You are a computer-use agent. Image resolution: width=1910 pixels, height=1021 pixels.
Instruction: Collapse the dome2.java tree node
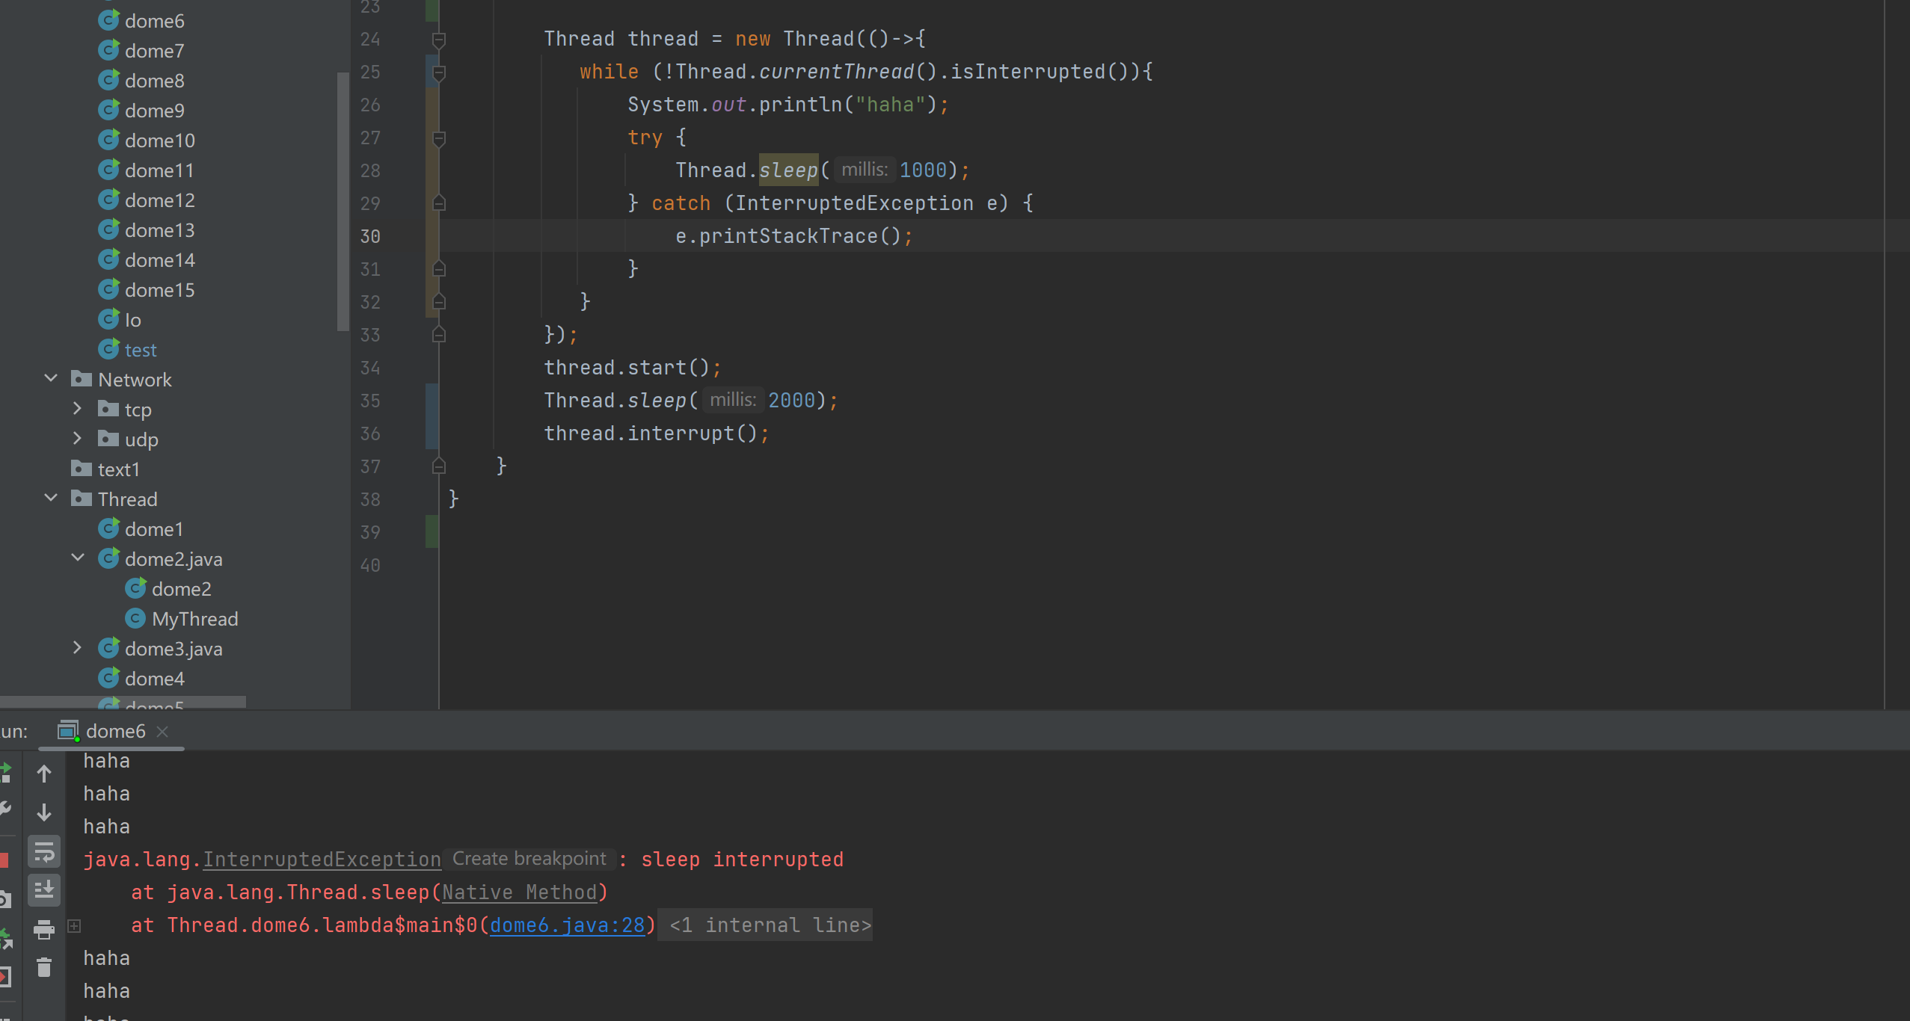(x=78, y=558)
